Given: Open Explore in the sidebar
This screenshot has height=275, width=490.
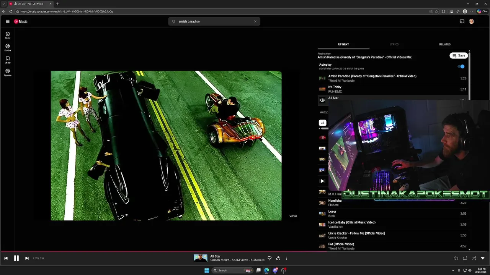Looking at the screenshot, I should click(x=7, y=47).
